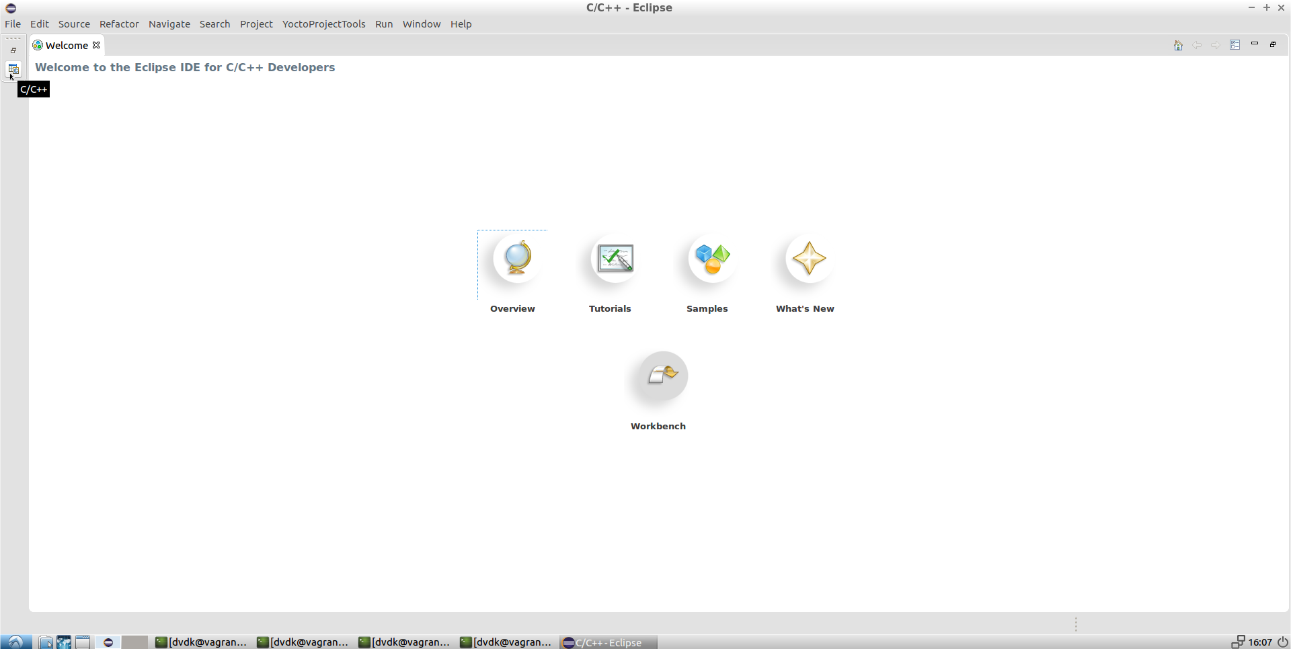Expand the Refactor menu

(119, 24)
